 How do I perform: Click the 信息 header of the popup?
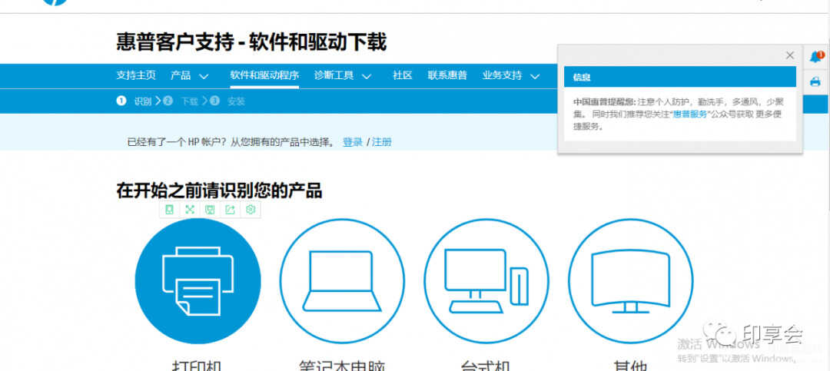pyautogui.click(x=679, y=77)
